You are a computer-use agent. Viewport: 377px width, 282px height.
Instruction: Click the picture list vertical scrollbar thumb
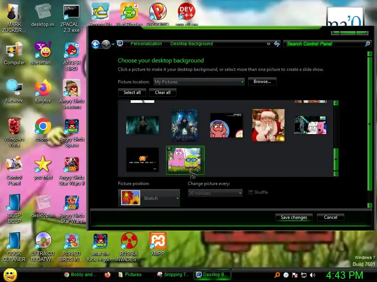336,159
